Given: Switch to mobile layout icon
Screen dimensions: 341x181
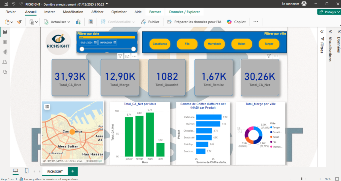Looking at the screenshot, I should 27,171.
